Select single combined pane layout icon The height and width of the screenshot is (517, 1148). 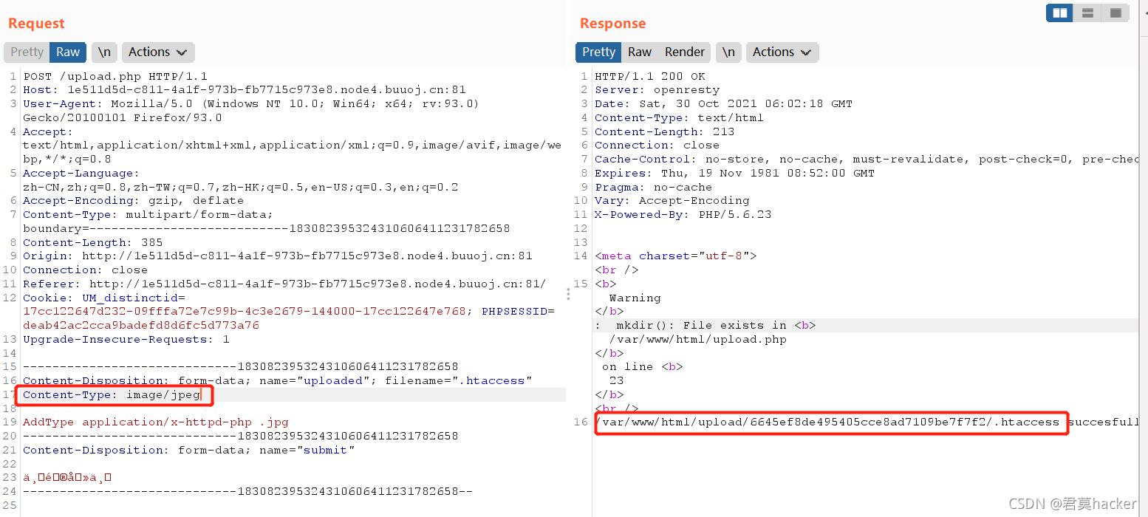pos(1115,13)
